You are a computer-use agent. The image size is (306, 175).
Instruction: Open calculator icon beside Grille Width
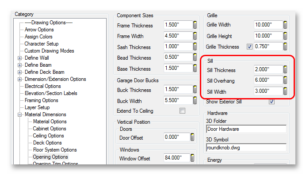285,25
